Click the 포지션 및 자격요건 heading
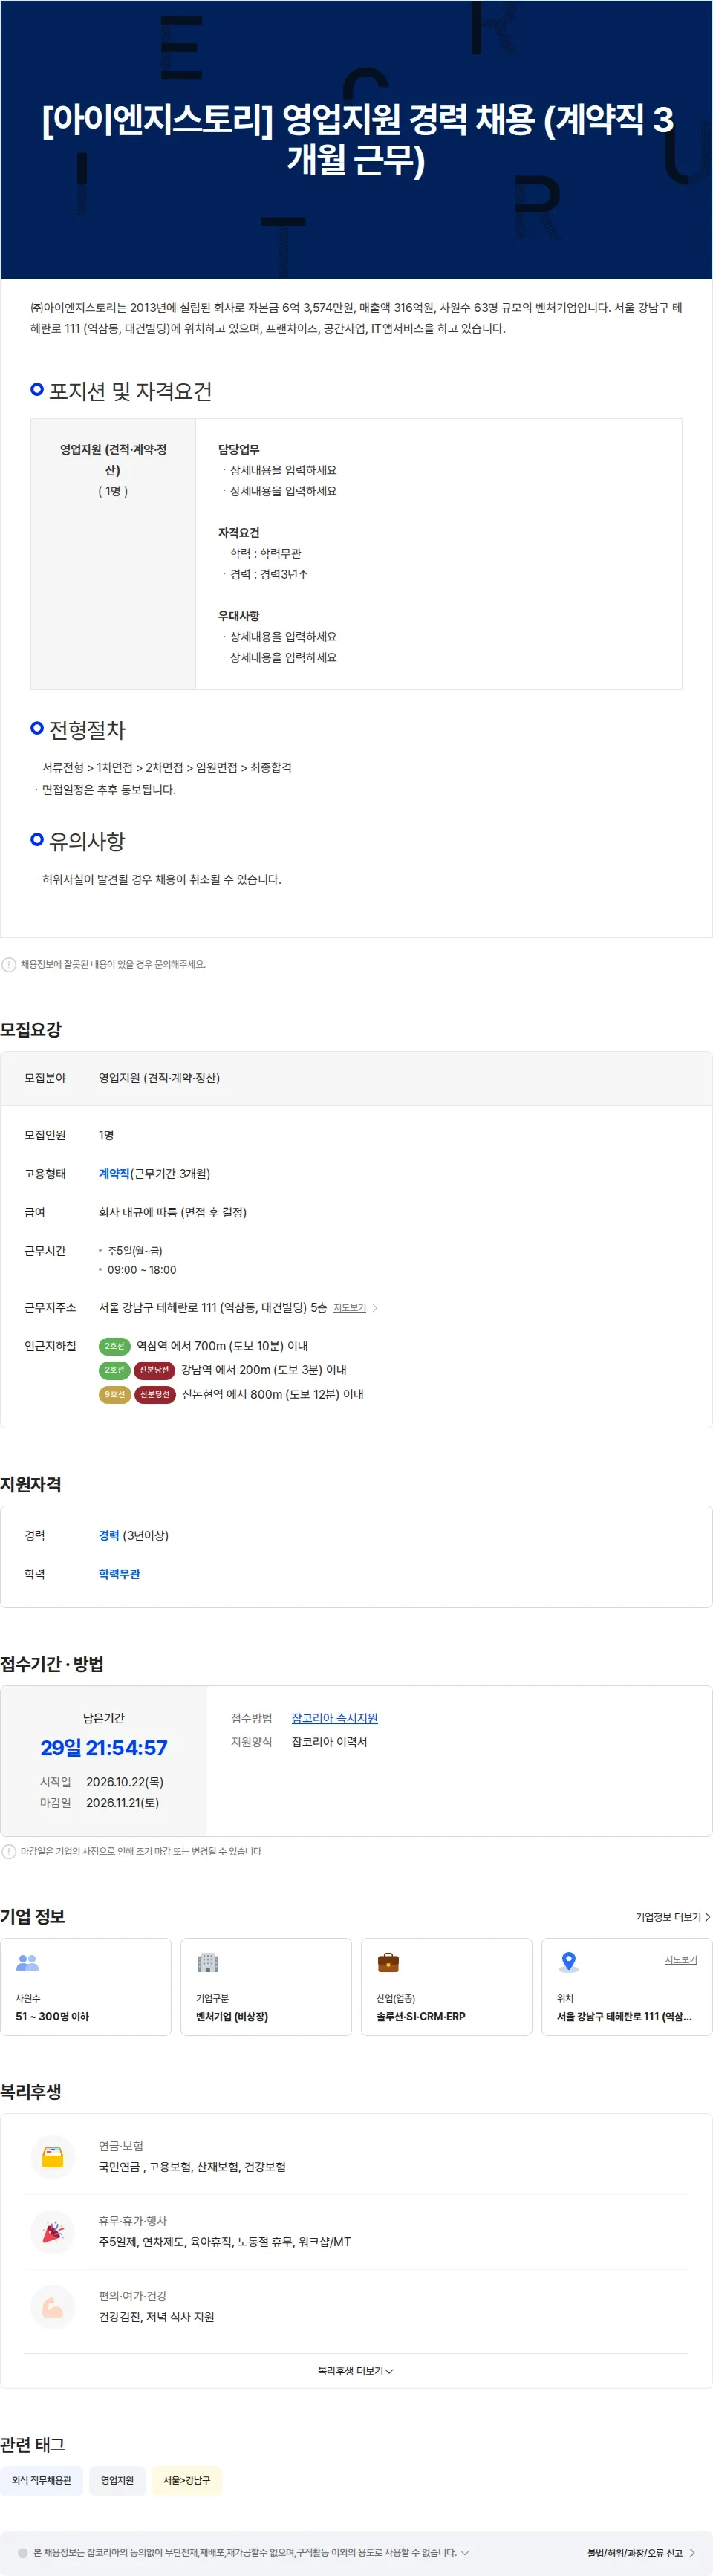This screenshot has height=2576, width=713. [x=130, y=391]
